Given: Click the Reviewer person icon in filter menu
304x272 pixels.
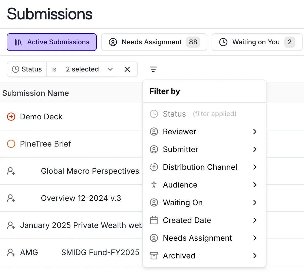Looking at the screenshot, I should pos(154,132).
